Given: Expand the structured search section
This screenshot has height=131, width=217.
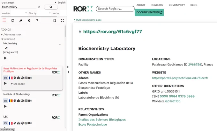Looking at the screenshot, I should (11, 35).
